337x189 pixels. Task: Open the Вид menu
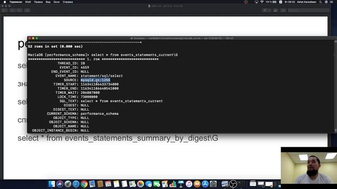click(48, 2)
